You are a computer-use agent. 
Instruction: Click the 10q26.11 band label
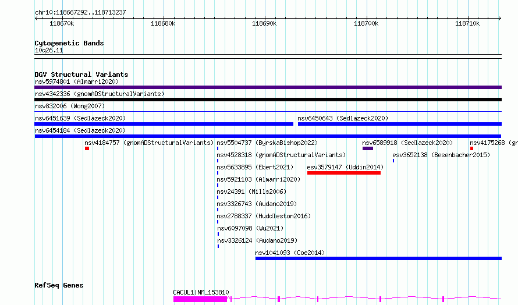click(49, 50)
